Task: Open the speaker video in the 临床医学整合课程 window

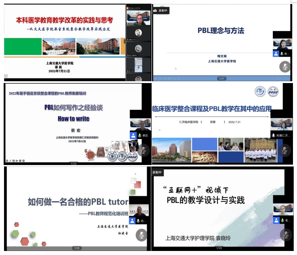Action: [281, 125]
